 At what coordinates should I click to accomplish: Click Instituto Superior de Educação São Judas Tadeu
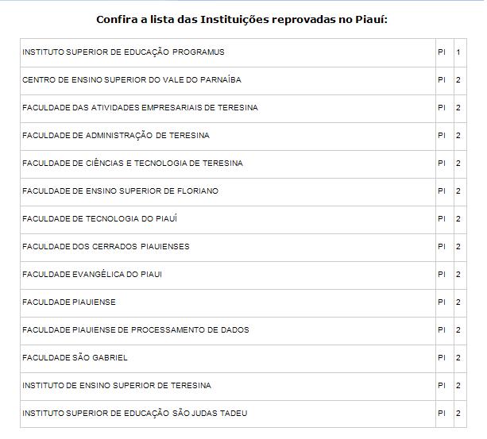(x=135, y=414)
